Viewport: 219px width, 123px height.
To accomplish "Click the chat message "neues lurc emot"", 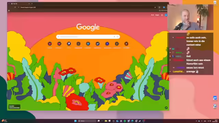I will 195,68.
